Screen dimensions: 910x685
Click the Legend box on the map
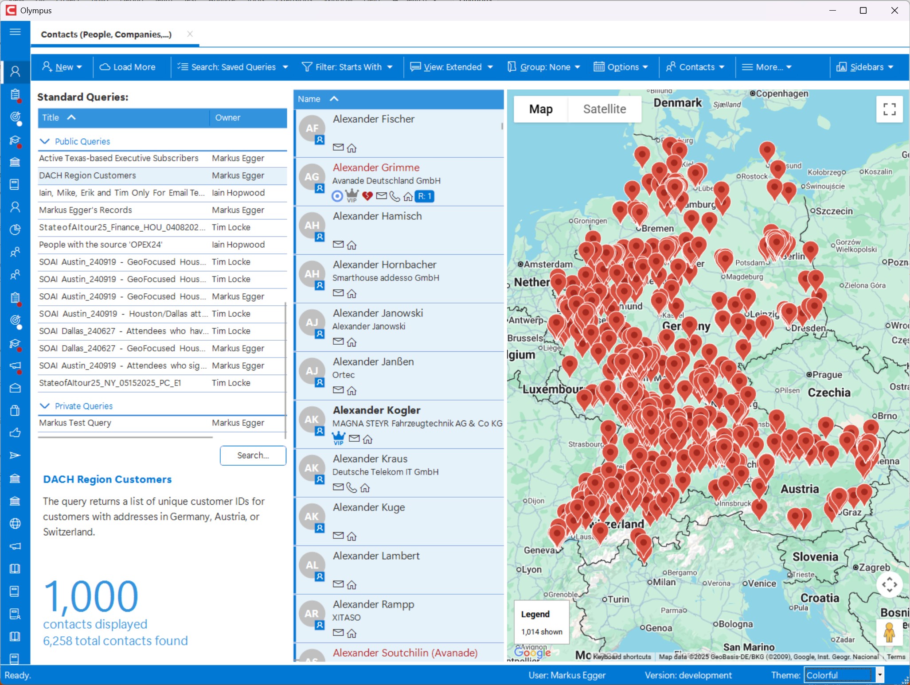coord(542,623)
